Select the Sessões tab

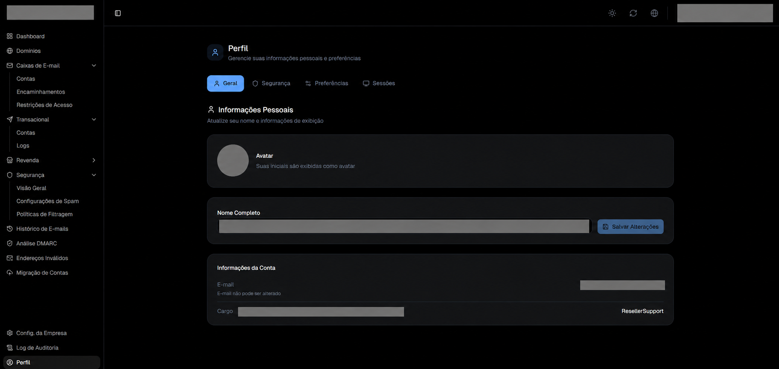(x=379, y=83)
